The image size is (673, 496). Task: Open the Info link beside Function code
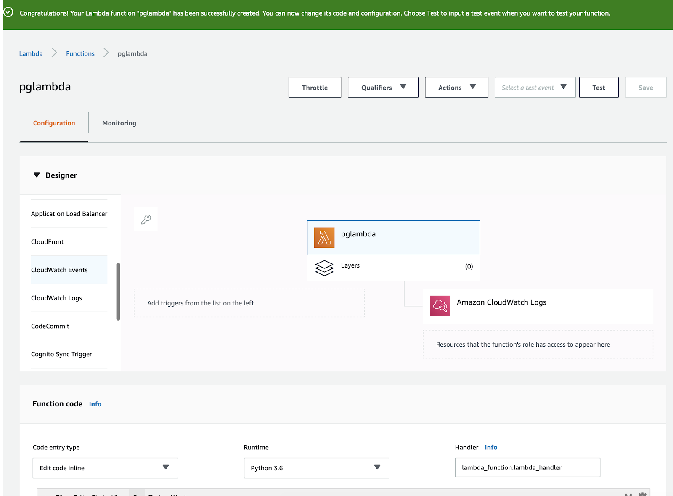[95, 404]
